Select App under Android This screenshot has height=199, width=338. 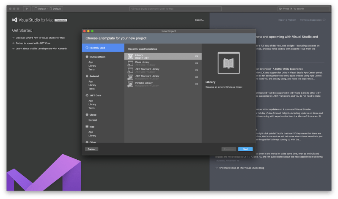(x=91, y=82)
